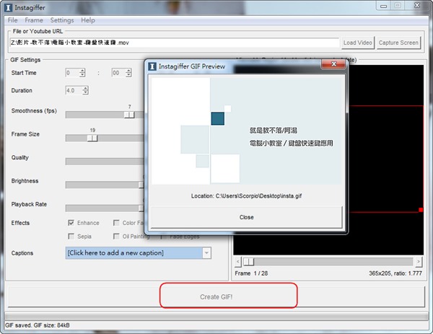Open the Help menu
Image resolution: width=433 pixels, height=334 pixels.
click(88, 20)
